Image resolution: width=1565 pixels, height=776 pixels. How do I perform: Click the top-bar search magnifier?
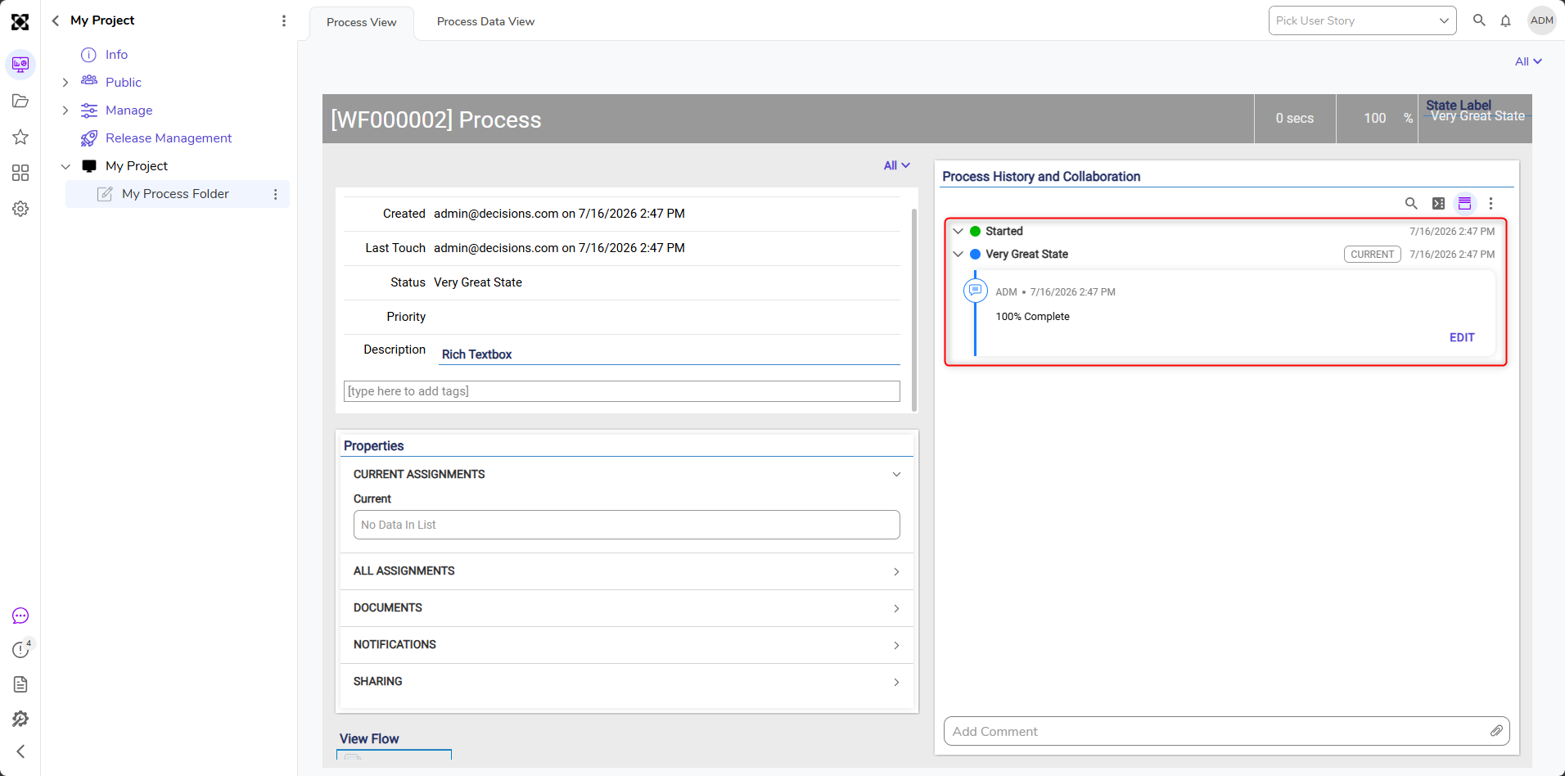1479,20
